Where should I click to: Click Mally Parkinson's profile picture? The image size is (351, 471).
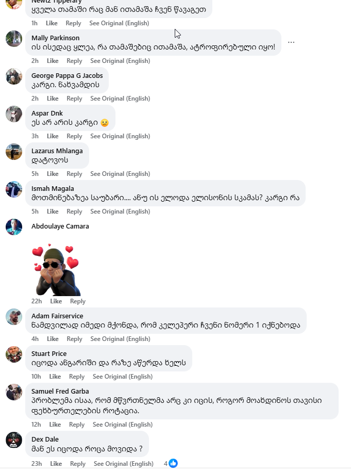(x=14, y=39)
